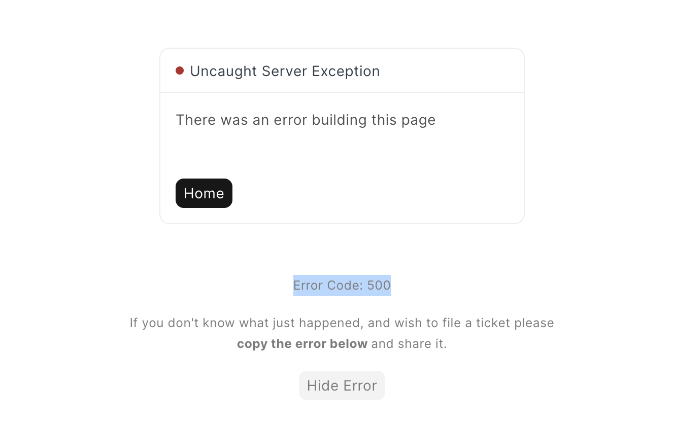Click the word "Exception" in the card title
This screenshot has height=422, width=675.
point(346,72)
